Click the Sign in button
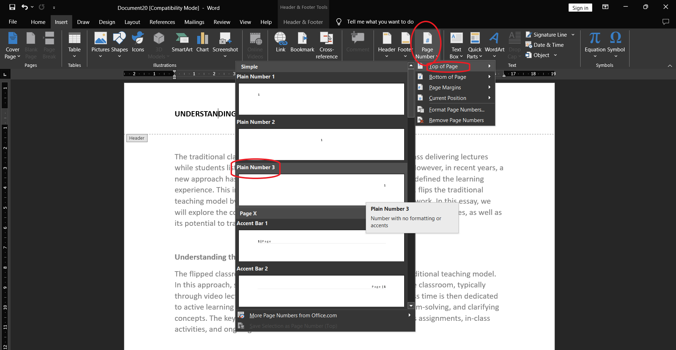The width and height of the screenshot is (676, 350). 580,8
